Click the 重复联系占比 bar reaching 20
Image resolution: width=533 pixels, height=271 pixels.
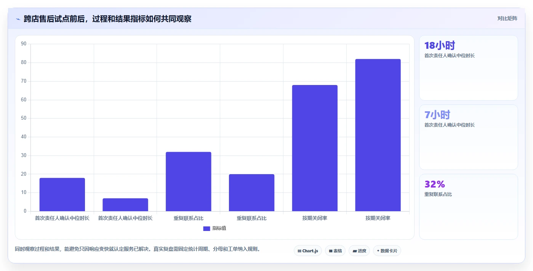click(x=251, y=192)
